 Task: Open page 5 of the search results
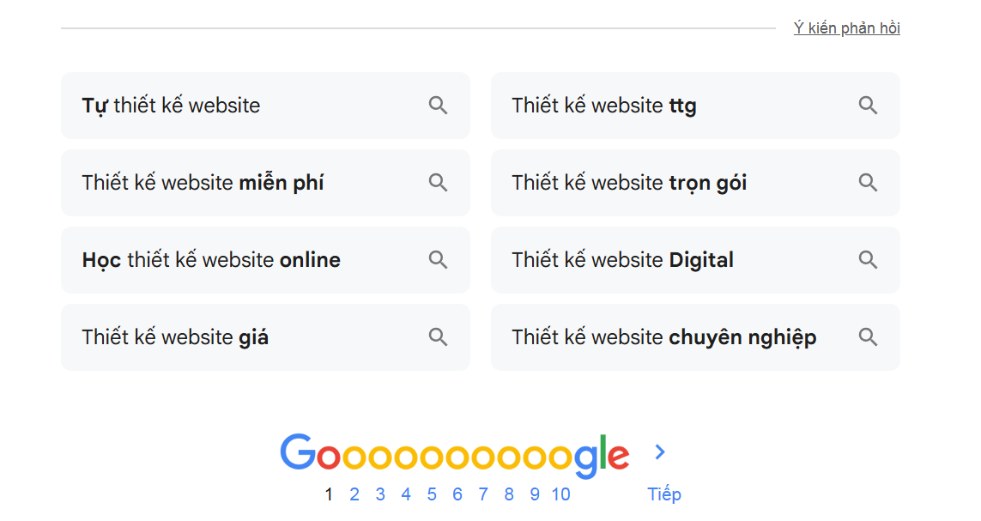coord(432,494)
